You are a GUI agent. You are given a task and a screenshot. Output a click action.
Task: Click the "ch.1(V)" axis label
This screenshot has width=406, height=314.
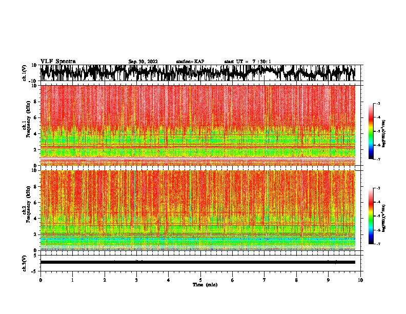point(24,73)
